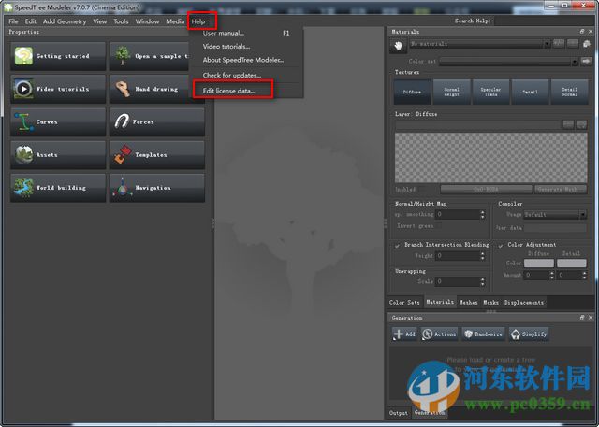Click the Add button in Generation panel

(x=404, y=334)
